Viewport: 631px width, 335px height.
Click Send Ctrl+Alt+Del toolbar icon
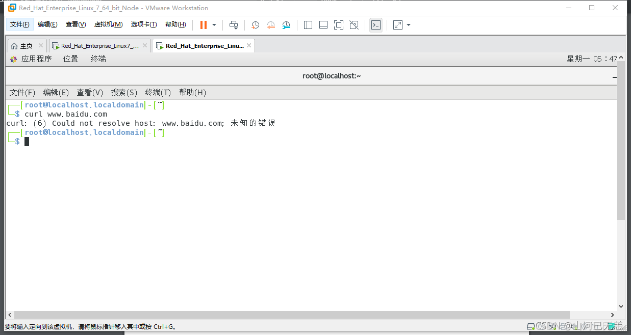pyautogui.click(x=234, y=25)
